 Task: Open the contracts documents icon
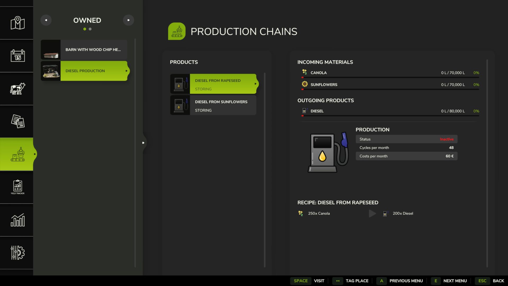17,121
